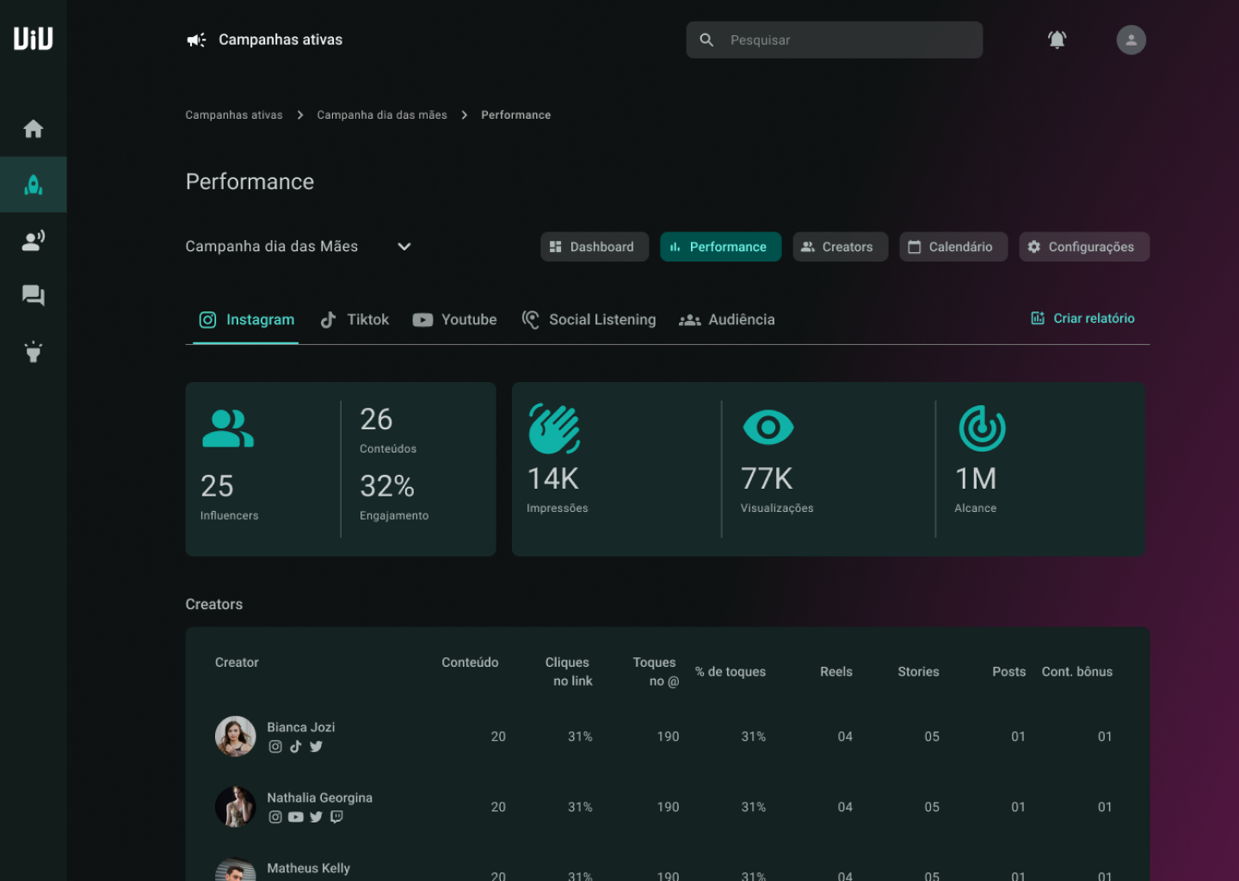Go to Campanha dia das mães breadcrumb
This screenshot has width=1239, height=881.
click(x=382, y=115)
